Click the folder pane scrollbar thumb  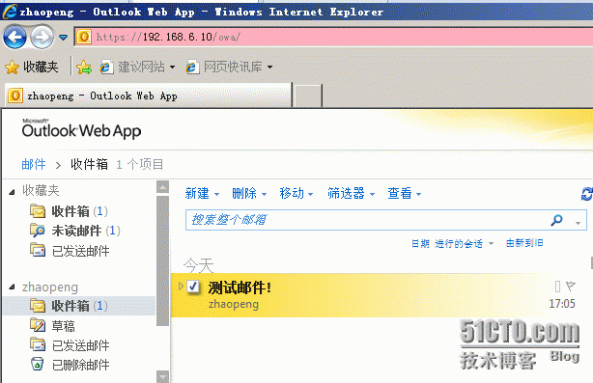coord(162,260)
